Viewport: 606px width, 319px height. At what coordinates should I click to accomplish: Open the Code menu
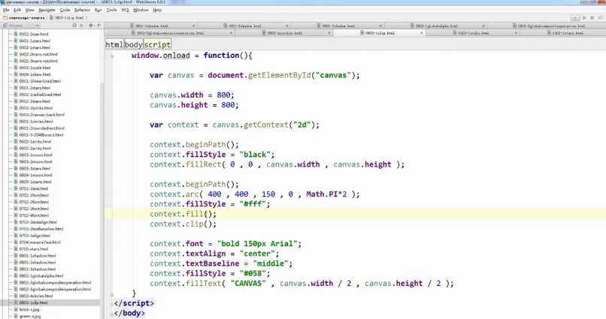[x=65, y=10]
